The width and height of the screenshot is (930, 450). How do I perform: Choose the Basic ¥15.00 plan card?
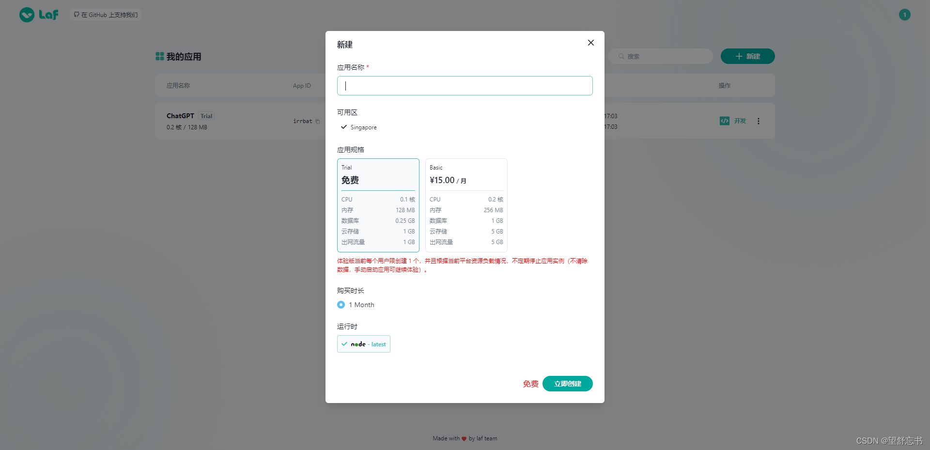click(466, 205)
